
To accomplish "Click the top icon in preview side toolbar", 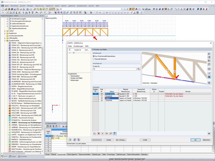I will 209,54.
